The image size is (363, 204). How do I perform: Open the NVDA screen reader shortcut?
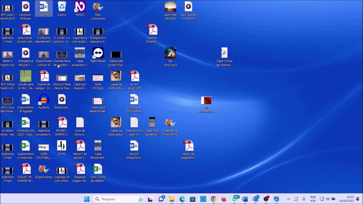(x=80, y=9)
